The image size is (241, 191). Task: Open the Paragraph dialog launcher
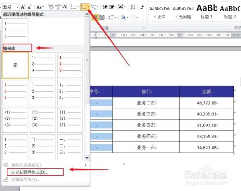coord(144,28)
